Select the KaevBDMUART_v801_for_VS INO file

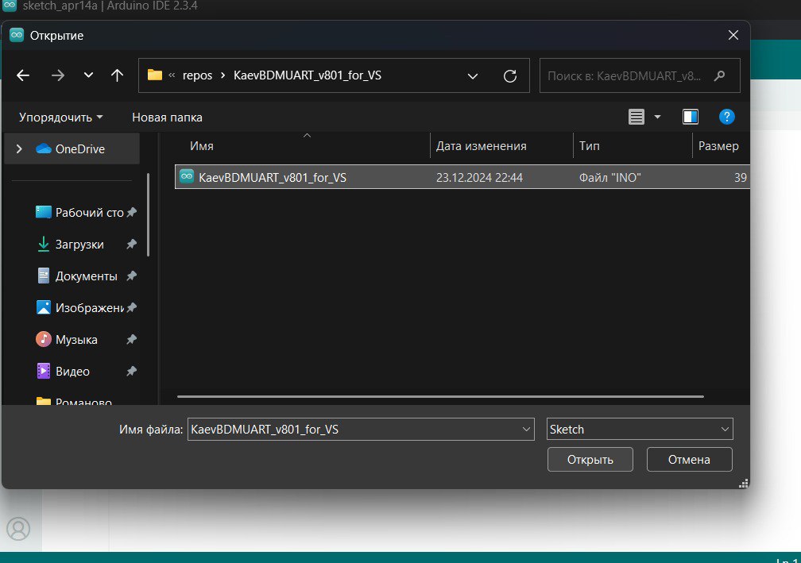click(x=462, y=177)
